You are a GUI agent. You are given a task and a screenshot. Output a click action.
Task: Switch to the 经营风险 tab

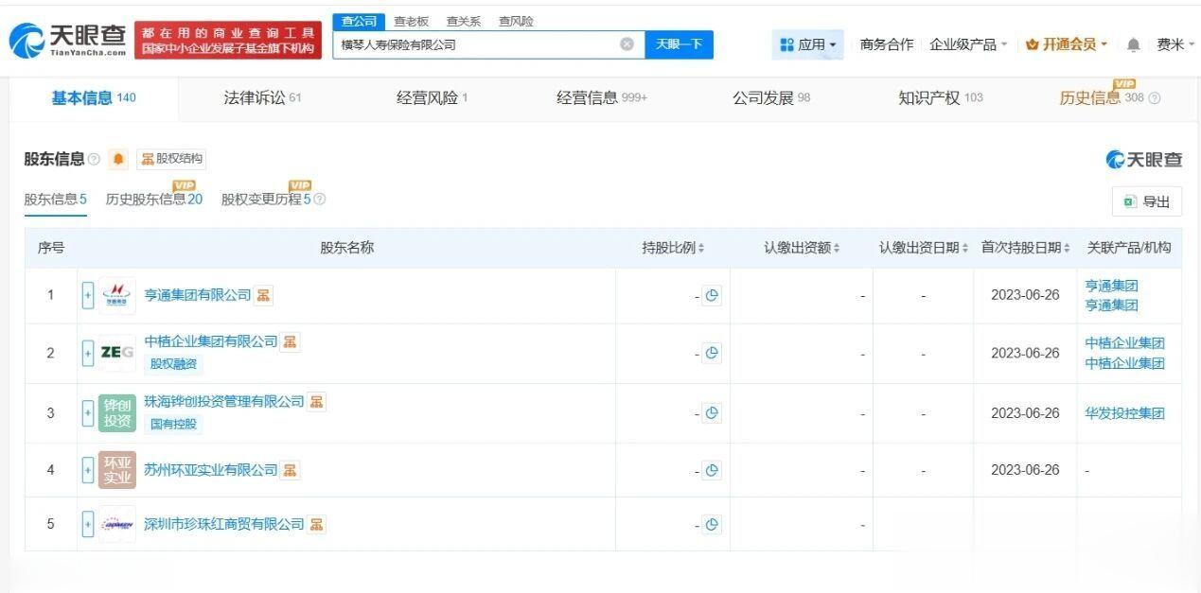click(432, 97)
